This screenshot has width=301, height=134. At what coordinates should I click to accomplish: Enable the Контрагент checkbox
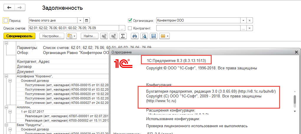tap(130, 28)
